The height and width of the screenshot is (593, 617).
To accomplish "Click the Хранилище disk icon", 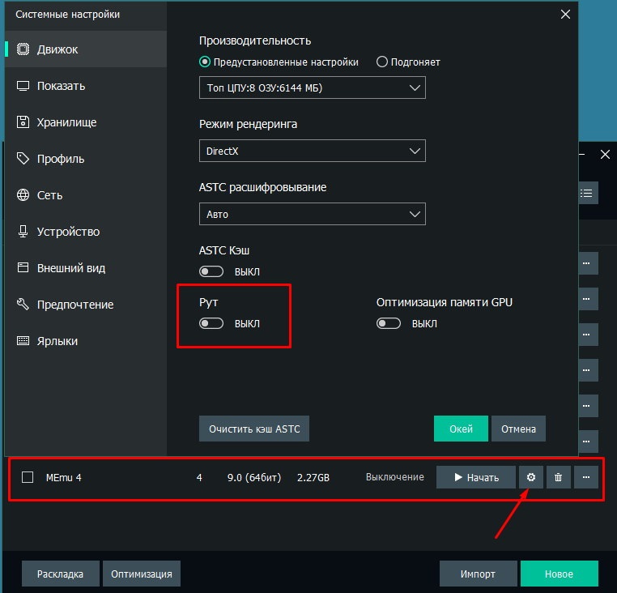I will tap(23, 122).
